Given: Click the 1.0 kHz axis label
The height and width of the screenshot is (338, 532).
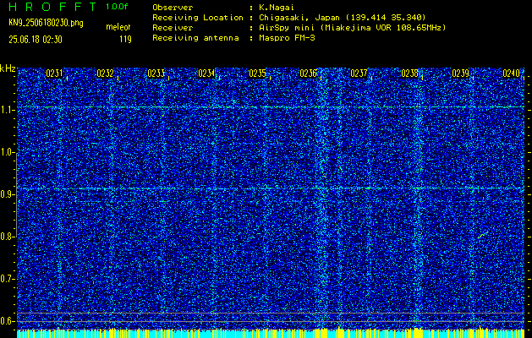Looking at the screenshot, I should click(x=7, y=152).
